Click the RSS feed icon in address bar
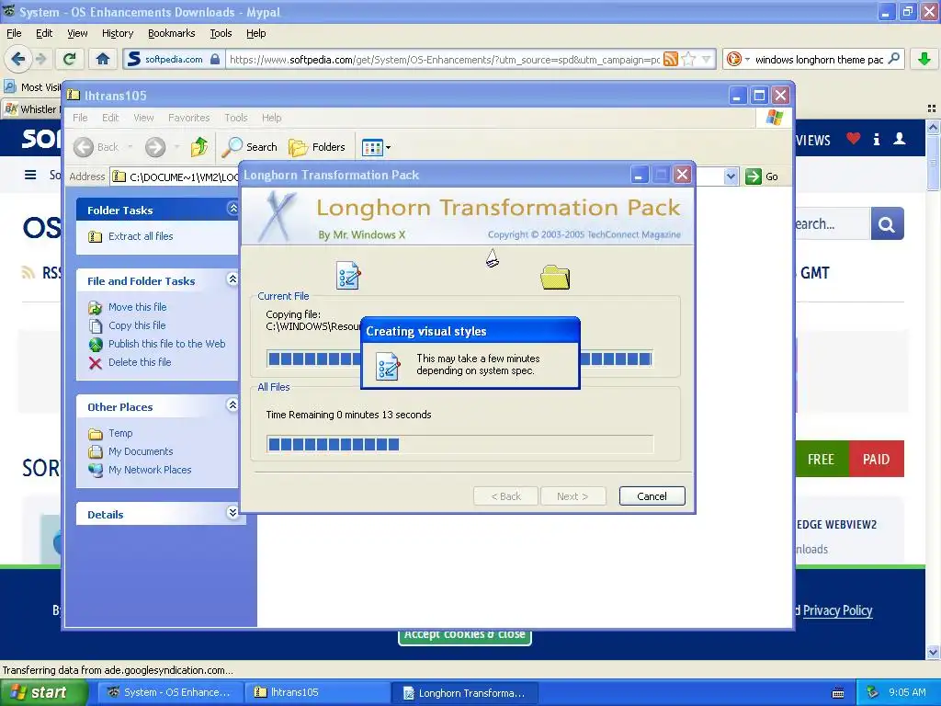Image resolution: width=941 pixels, height=706 pixels. click(671, 59)
